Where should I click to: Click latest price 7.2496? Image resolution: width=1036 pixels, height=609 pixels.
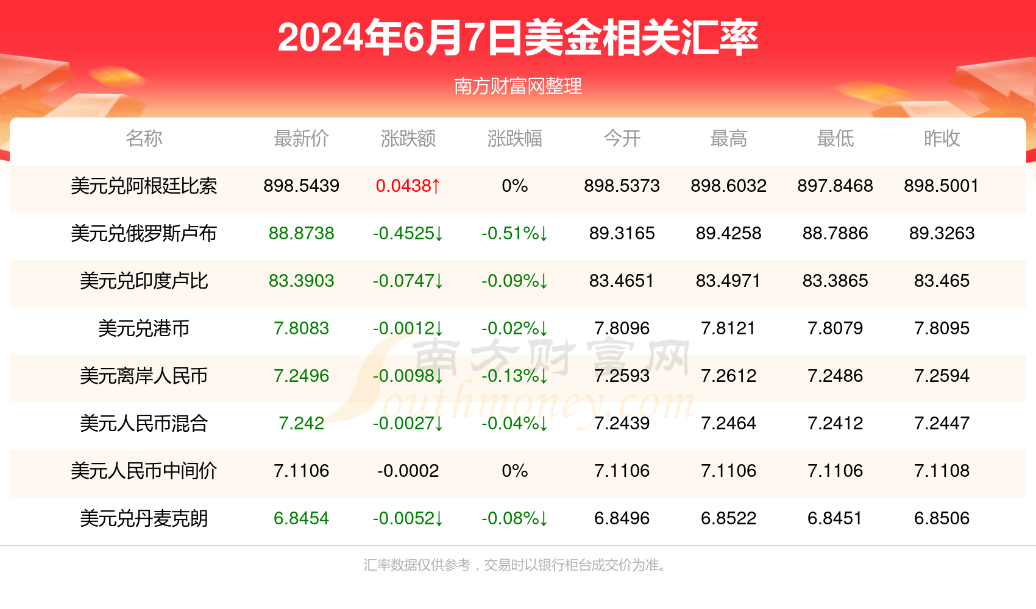pos(301,376)
